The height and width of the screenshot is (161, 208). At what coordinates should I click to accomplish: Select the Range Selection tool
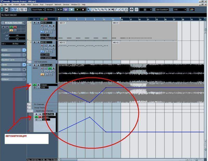pos(92,10)
